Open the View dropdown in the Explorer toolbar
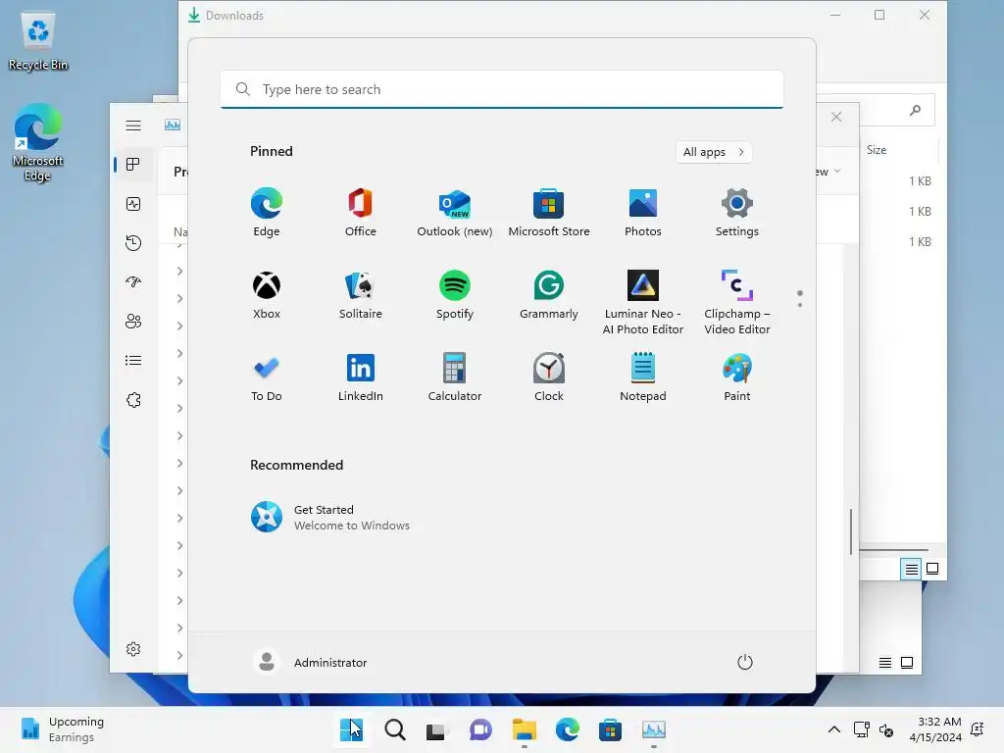This screenshot has height=753, width=1004. pos(828,172)
